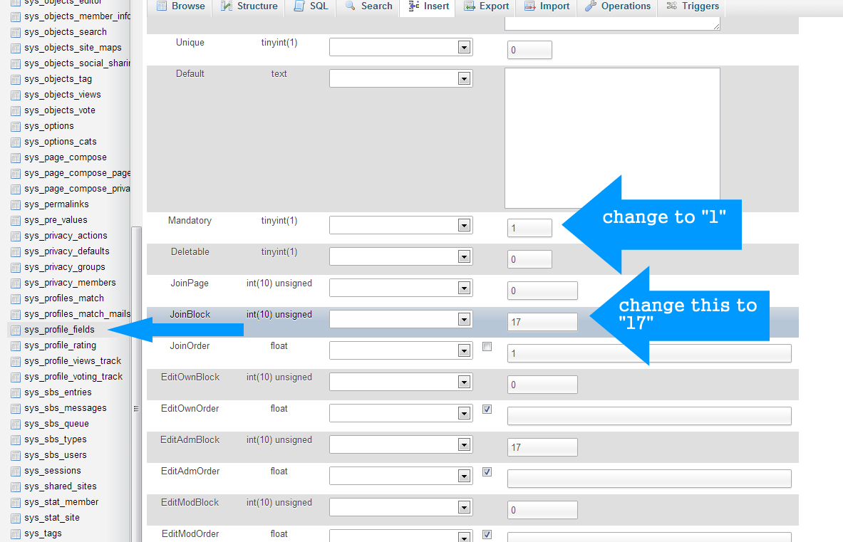
Task: Click the Export tab icon
Action: coord(469,6)
